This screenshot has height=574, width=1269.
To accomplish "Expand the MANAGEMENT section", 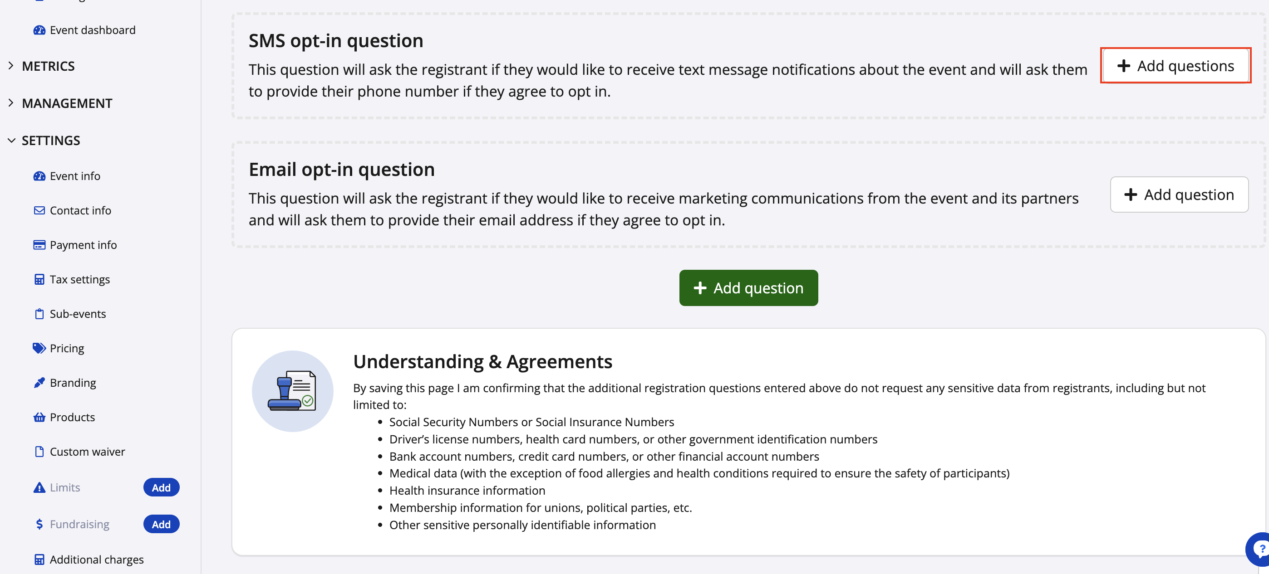I will coord(67,103).
